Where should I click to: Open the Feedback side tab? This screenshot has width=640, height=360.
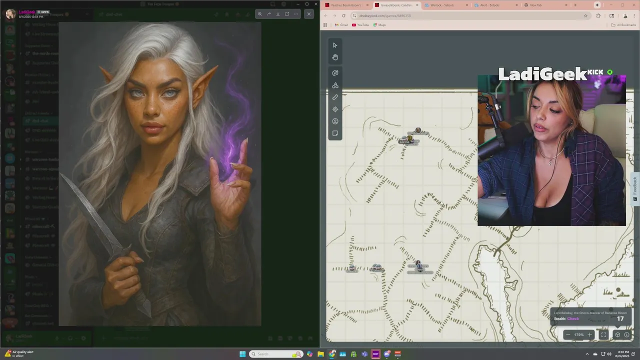point(635,188)
